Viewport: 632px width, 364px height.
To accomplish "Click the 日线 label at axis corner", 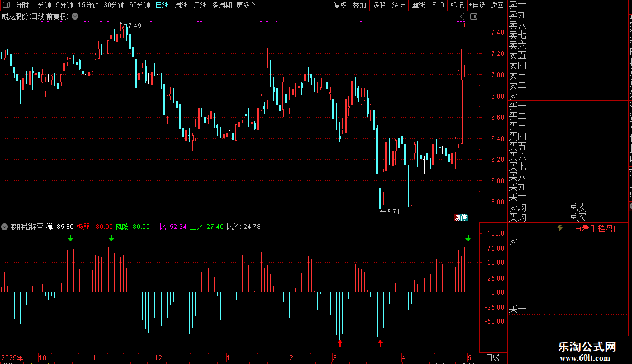I will 493,357.
